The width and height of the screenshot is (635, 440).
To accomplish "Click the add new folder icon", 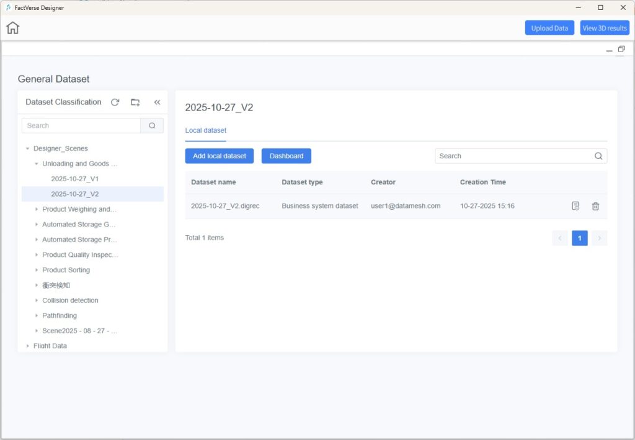I will tap(135, 102).
